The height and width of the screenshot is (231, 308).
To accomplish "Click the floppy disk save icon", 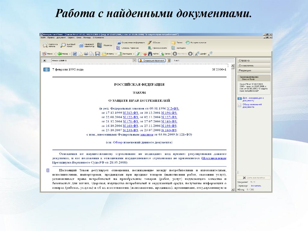I will tap(97, 54).
